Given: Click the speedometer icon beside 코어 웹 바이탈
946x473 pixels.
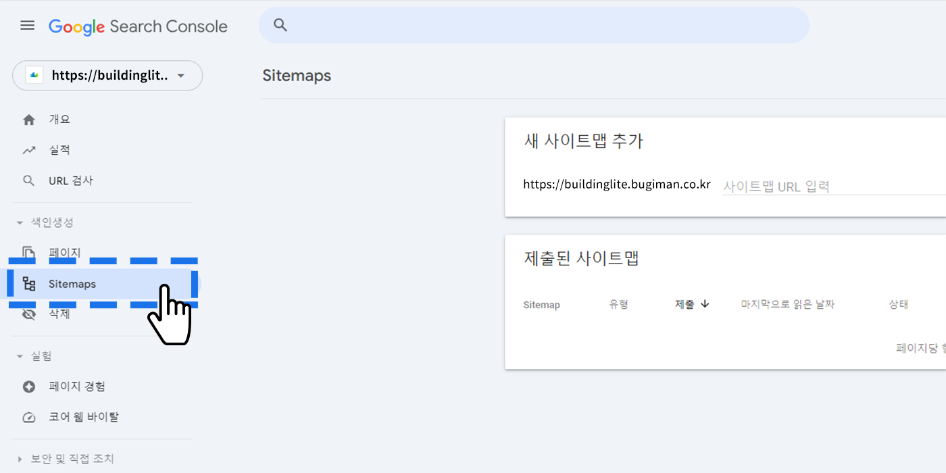Looking at the screenshot, I should 28,418.
